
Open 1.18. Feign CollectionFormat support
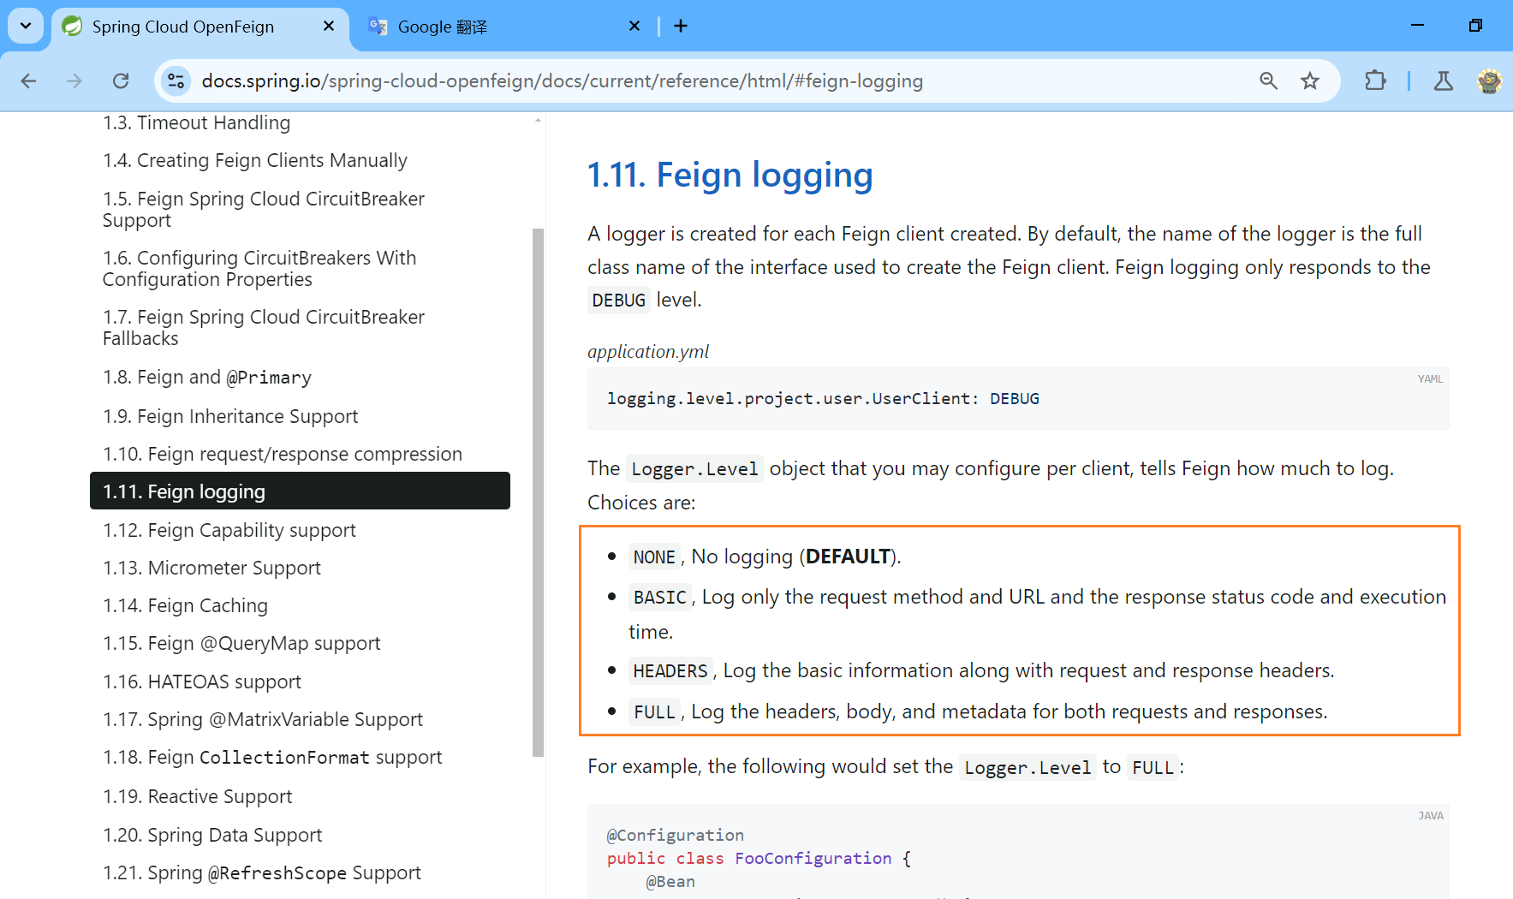pyautogui.click(x=272, y=757)
